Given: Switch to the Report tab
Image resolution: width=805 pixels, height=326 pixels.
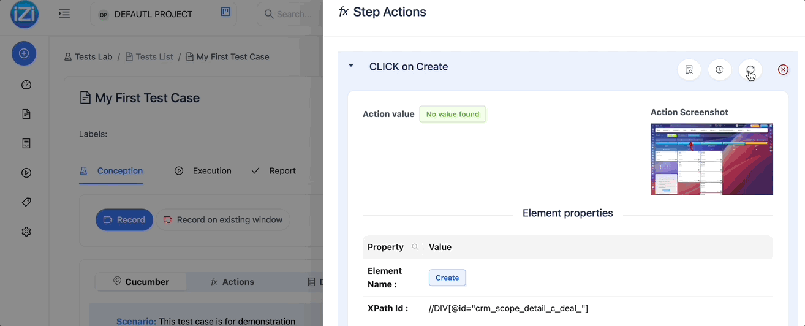Looking at the screenshot, I should 274,171.
